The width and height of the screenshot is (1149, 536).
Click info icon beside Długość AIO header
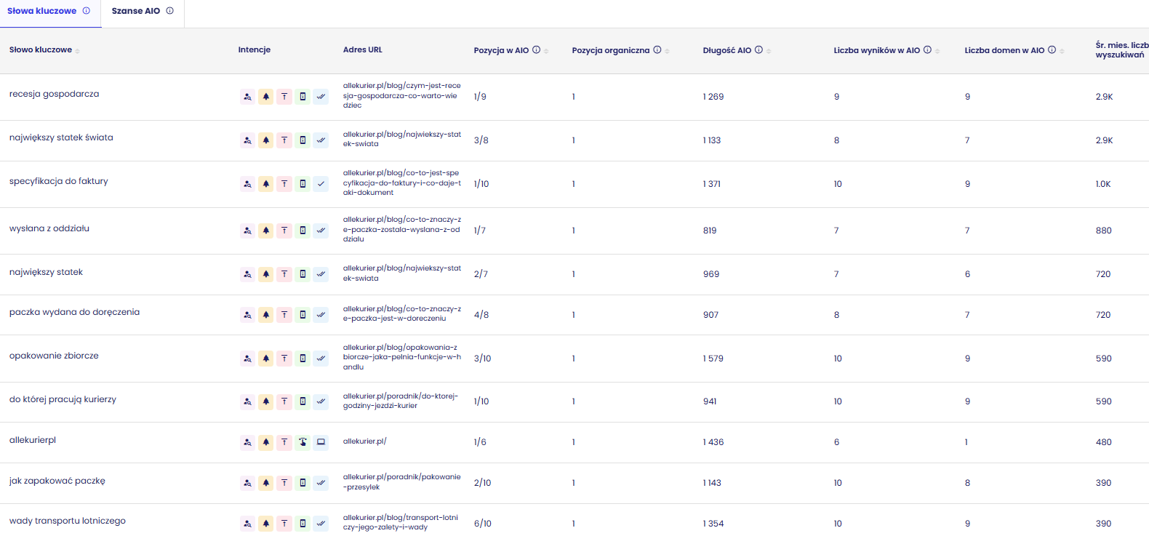[x=758, y=50]
